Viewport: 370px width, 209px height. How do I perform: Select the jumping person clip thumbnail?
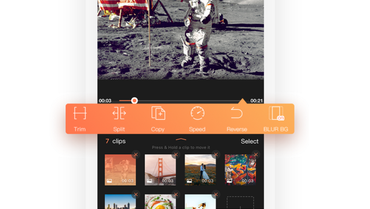coord(200,202)
